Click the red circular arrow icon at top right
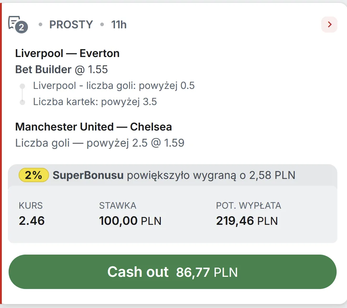 coord(329,25)
